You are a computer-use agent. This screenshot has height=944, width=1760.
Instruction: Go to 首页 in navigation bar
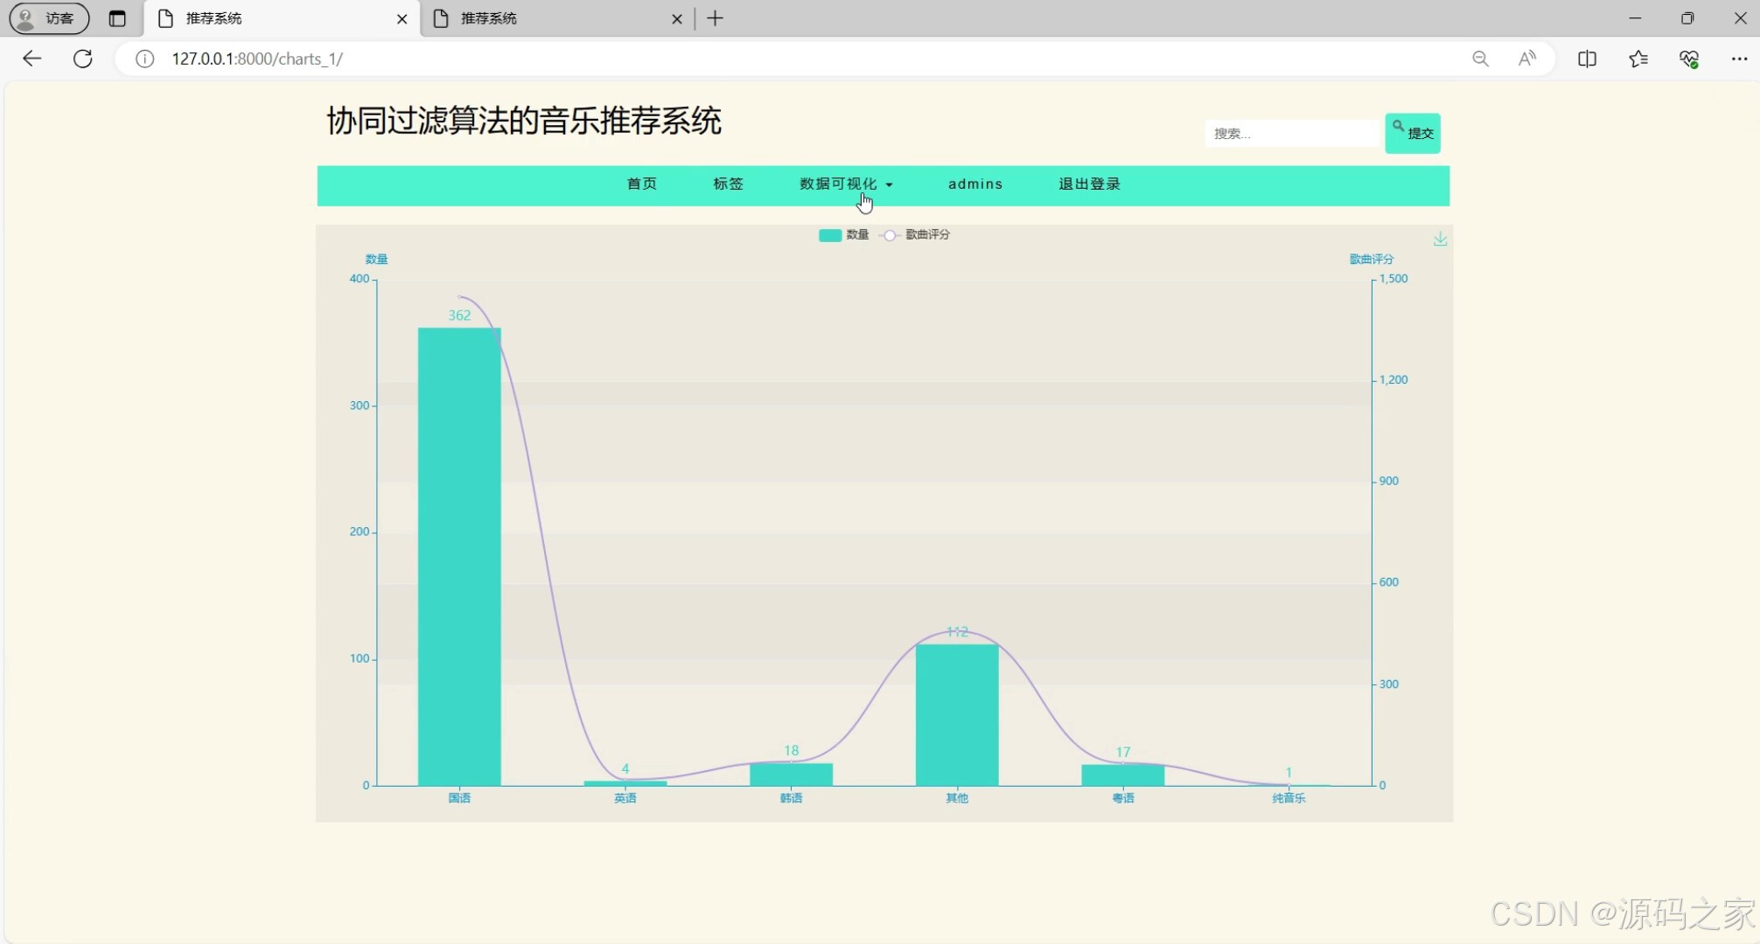tap(641, 184)
